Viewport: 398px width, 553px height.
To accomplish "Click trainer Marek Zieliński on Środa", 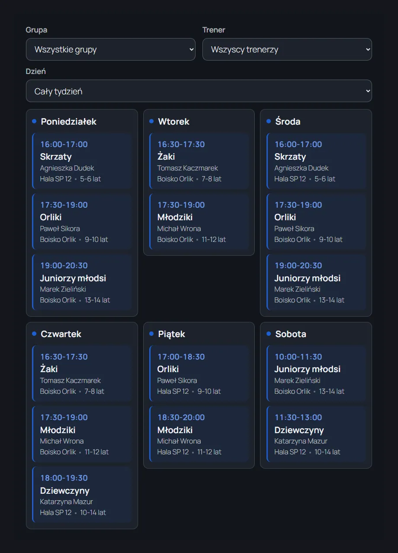I will coord(297,289).
